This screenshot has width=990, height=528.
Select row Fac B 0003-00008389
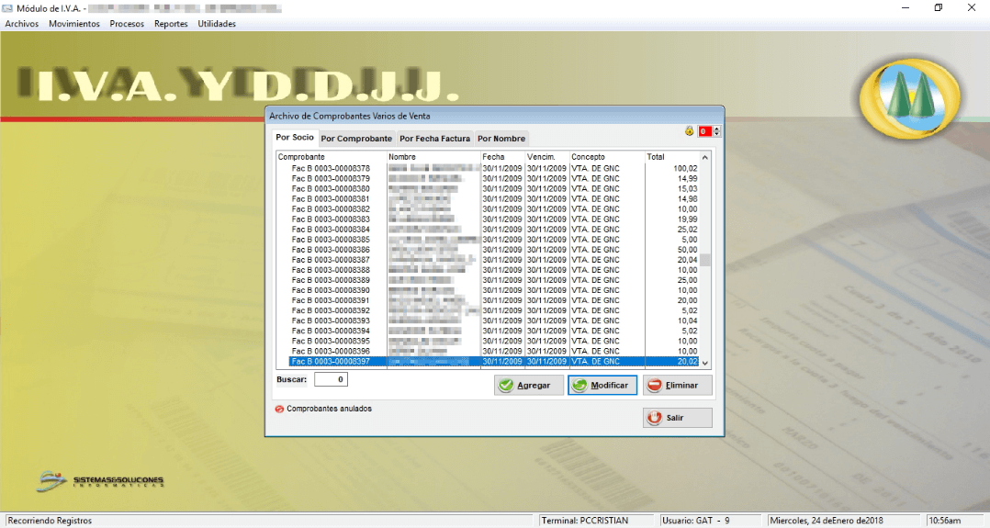tap(494, 280)
